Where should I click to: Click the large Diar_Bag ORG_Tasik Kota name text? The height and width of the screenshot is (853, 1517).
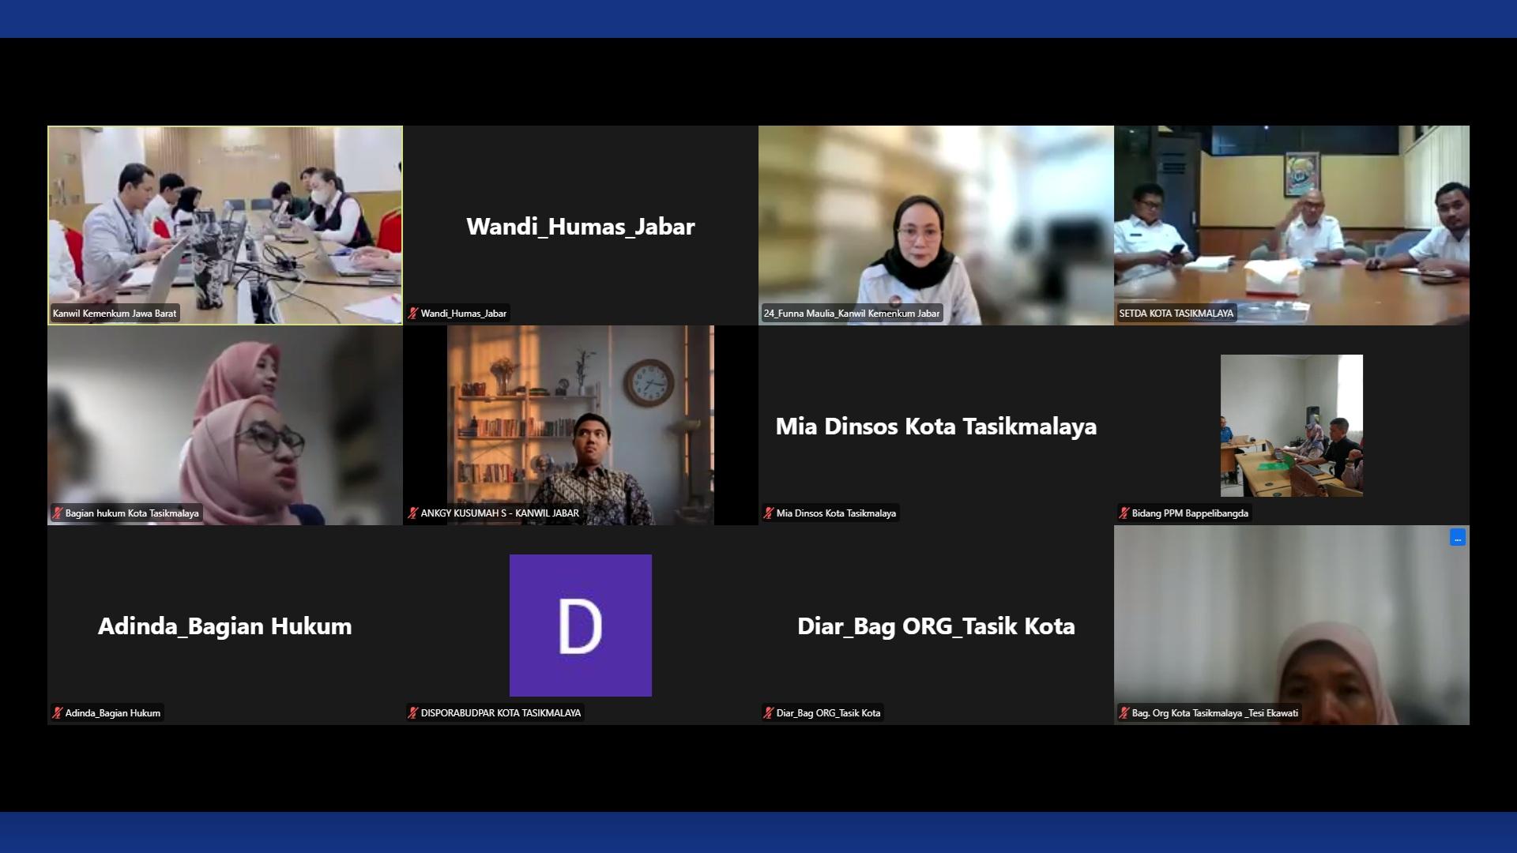(935, 626)
